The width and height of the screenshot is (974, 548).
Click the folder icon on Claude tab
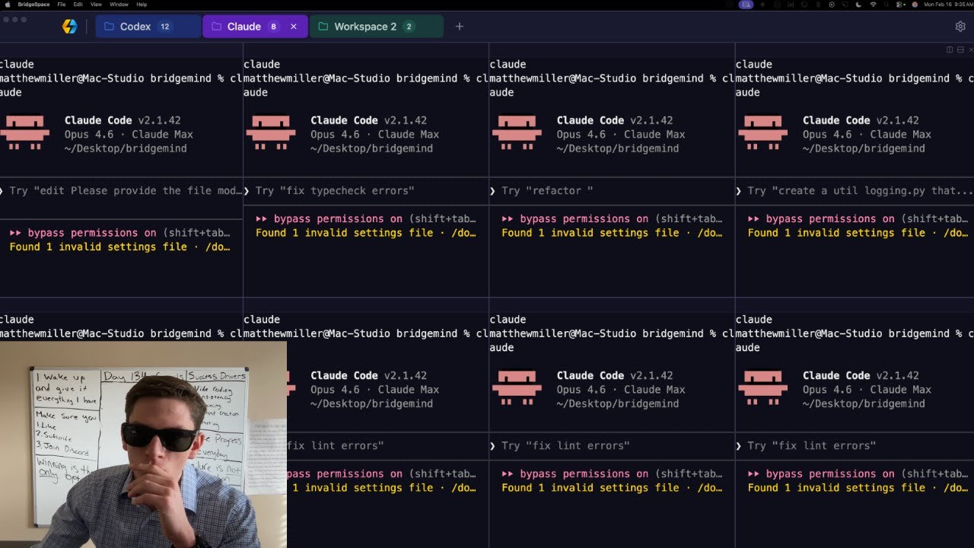coord(216,27)
